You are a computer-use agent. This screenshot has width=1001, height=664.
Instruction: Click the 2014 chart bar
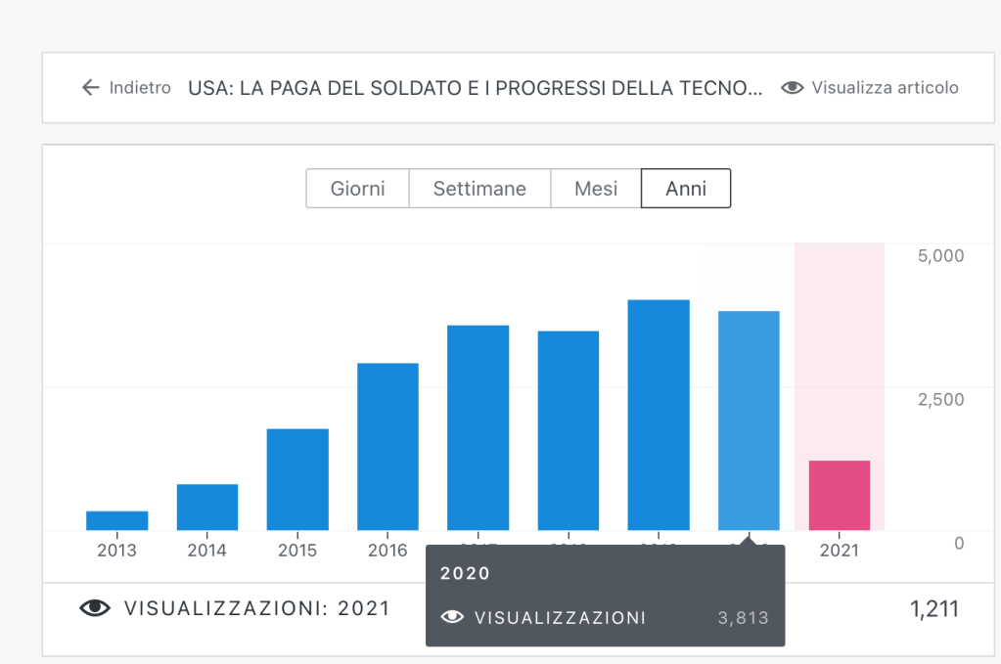pos(207,507)
